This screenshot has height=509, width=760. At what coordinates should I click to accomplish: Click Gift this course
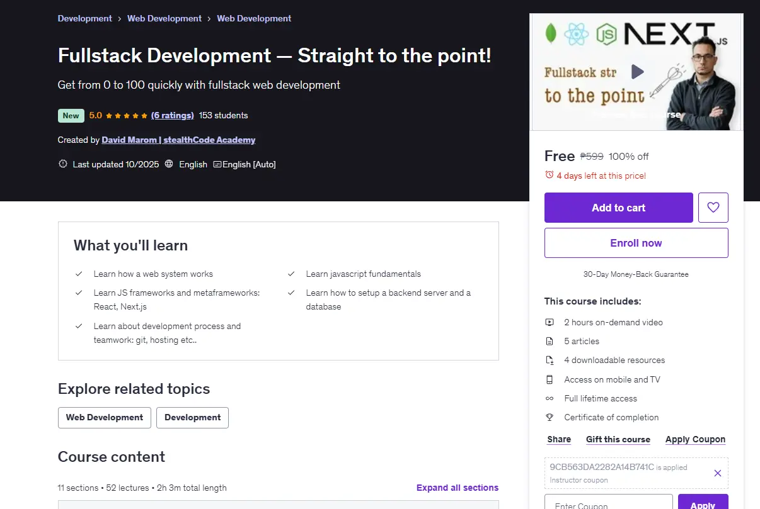618,439
